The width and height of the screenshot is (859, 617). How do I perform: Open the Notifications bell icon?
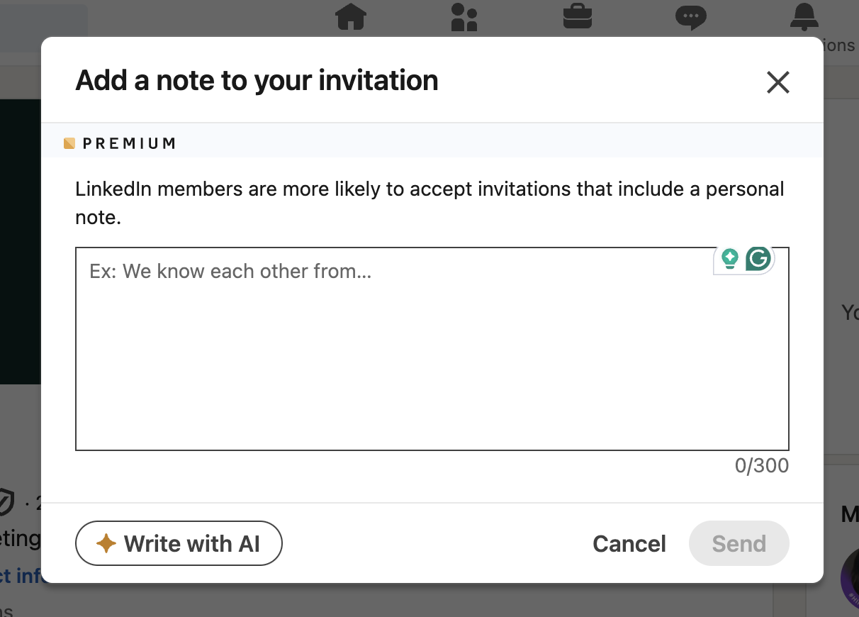pyautogui.click(x=804, y=16)
